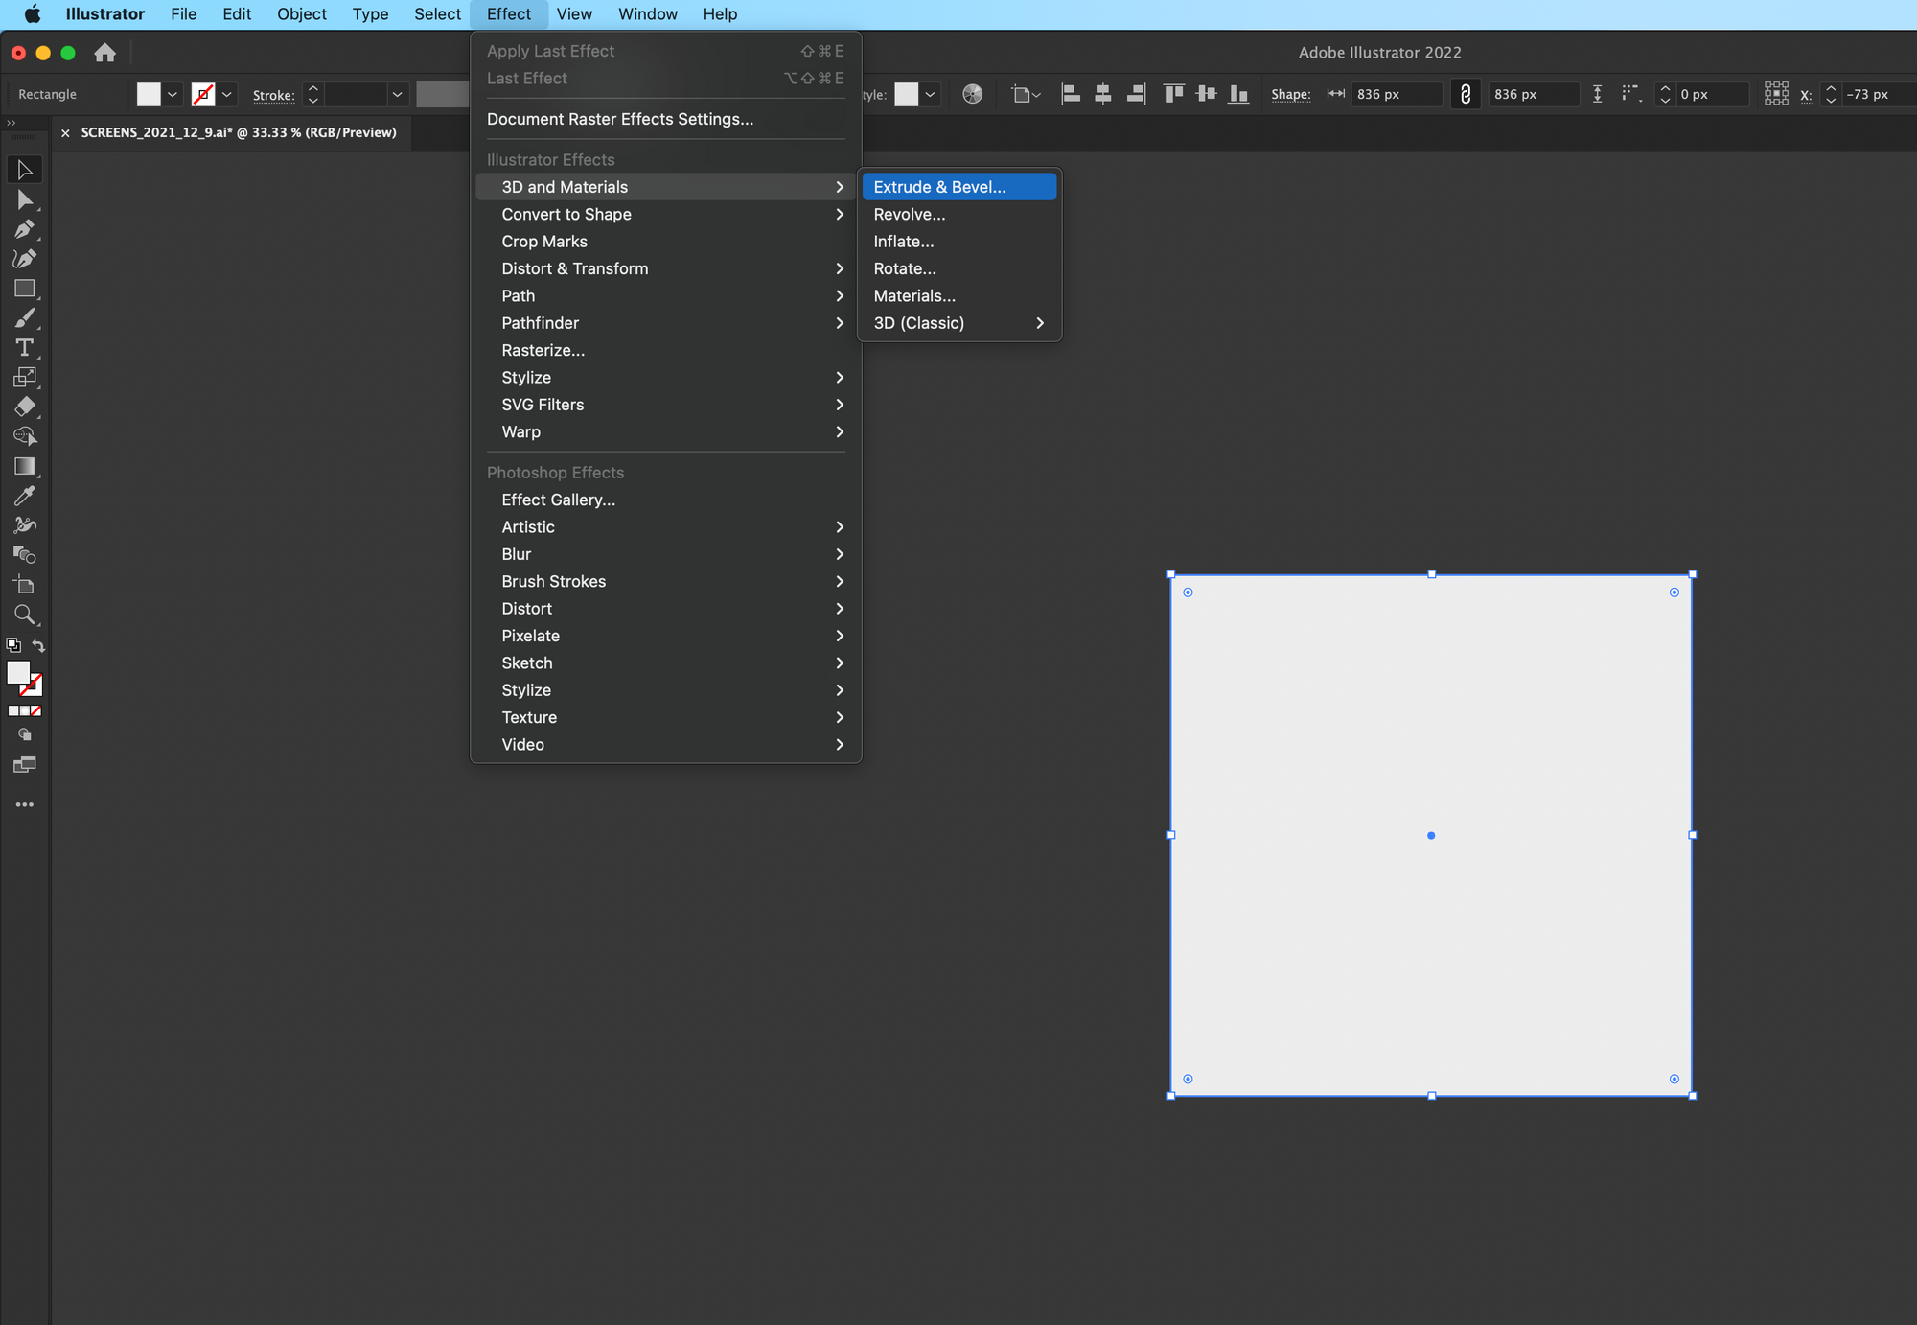Click the Stroke panel link
1917x1325 pixels.
pos(273,95)
